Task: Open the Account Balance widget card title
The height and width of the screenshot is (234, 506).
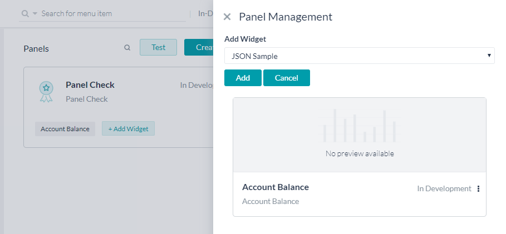Action: click(x=276, y=187)
